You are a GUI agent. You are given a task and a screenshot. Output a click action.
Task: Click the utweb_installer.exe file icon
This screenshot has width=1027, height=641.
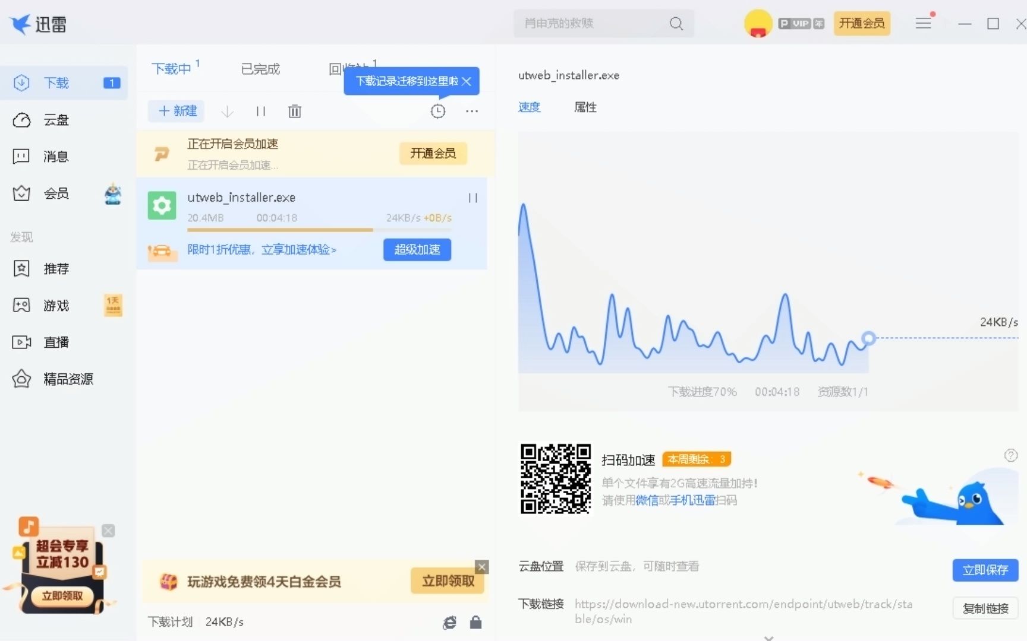pos(162,206)
